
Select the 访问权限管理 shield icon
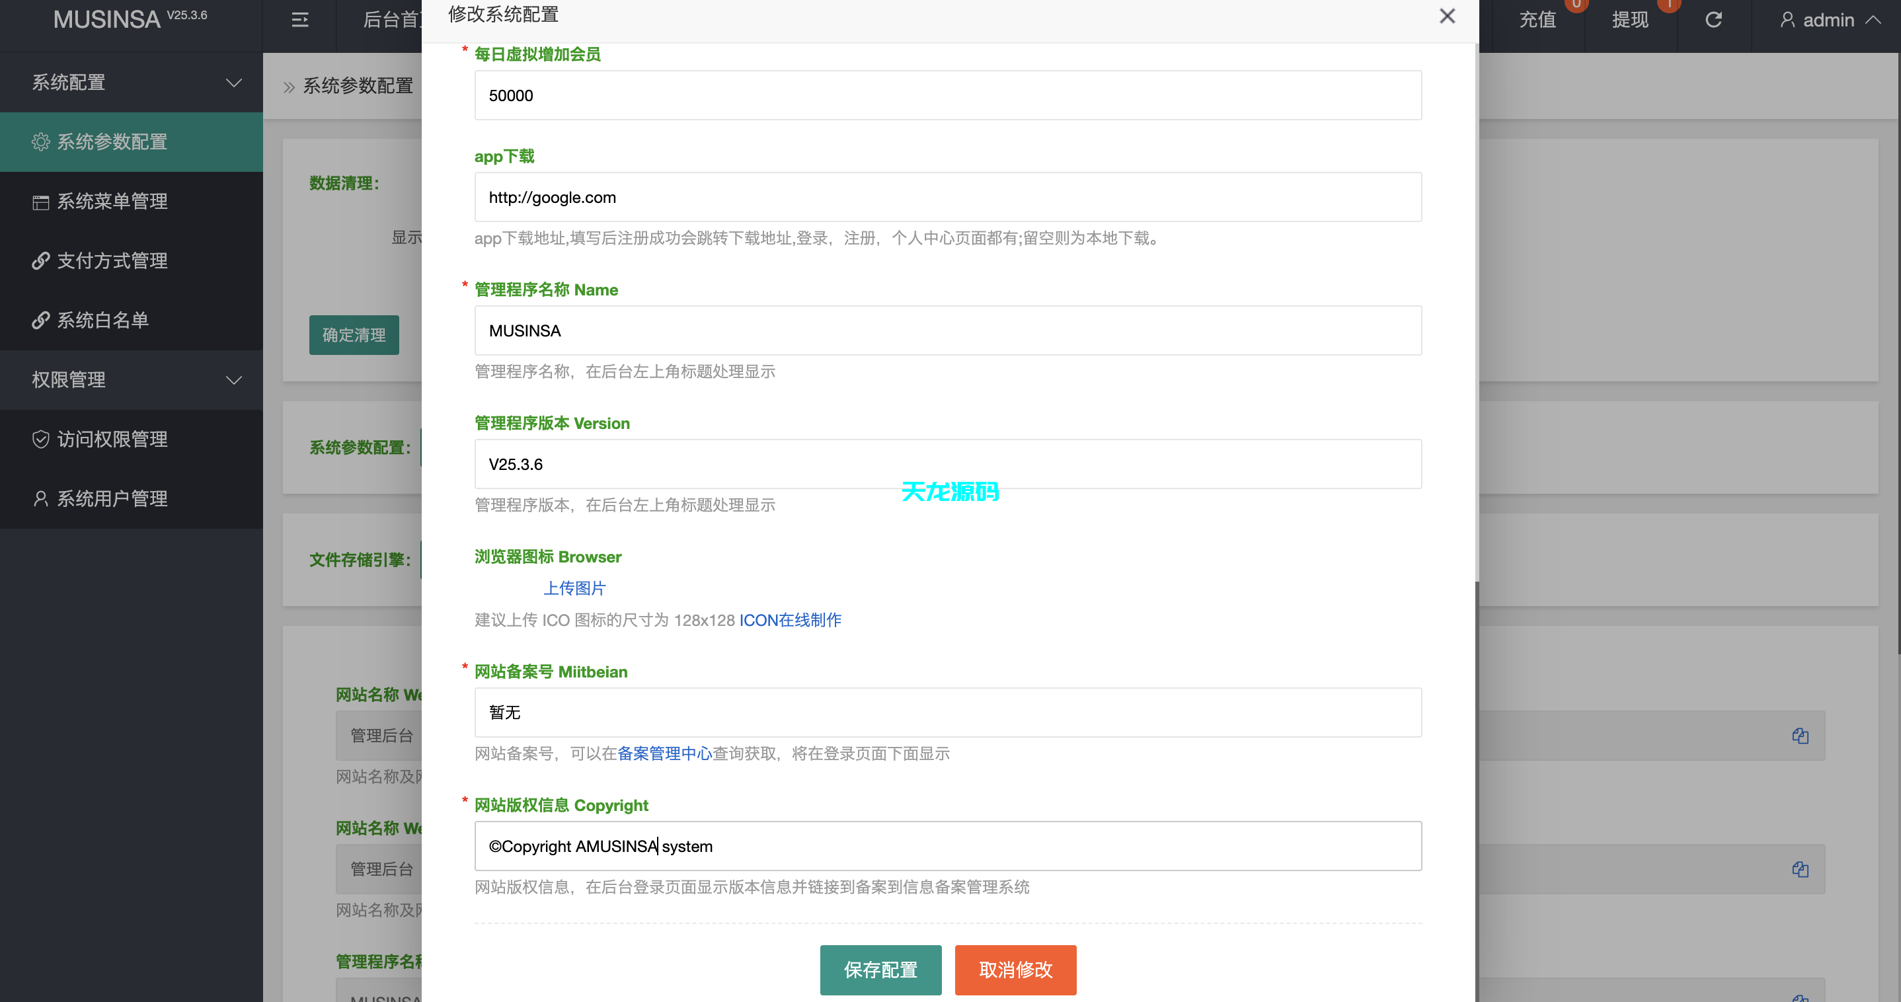click(x=40, y=439)
